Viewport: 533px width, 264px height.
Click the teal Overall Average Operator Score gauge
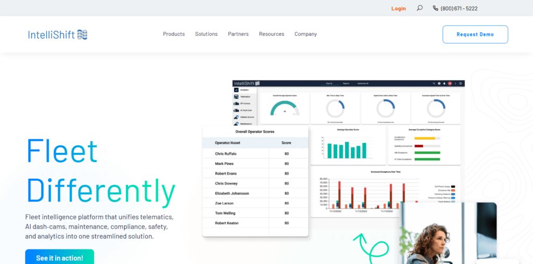(285, 108)
